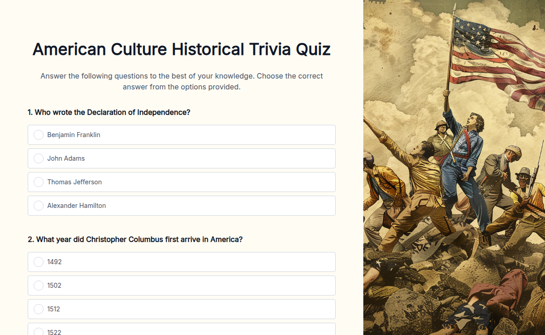Click the Benjamin Franklin answer row
Viewport: 545px width, 335px height.
click(182, 135)
